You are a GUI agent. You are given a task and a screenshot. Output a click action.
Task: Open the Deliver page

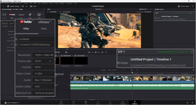click(135, 102)
